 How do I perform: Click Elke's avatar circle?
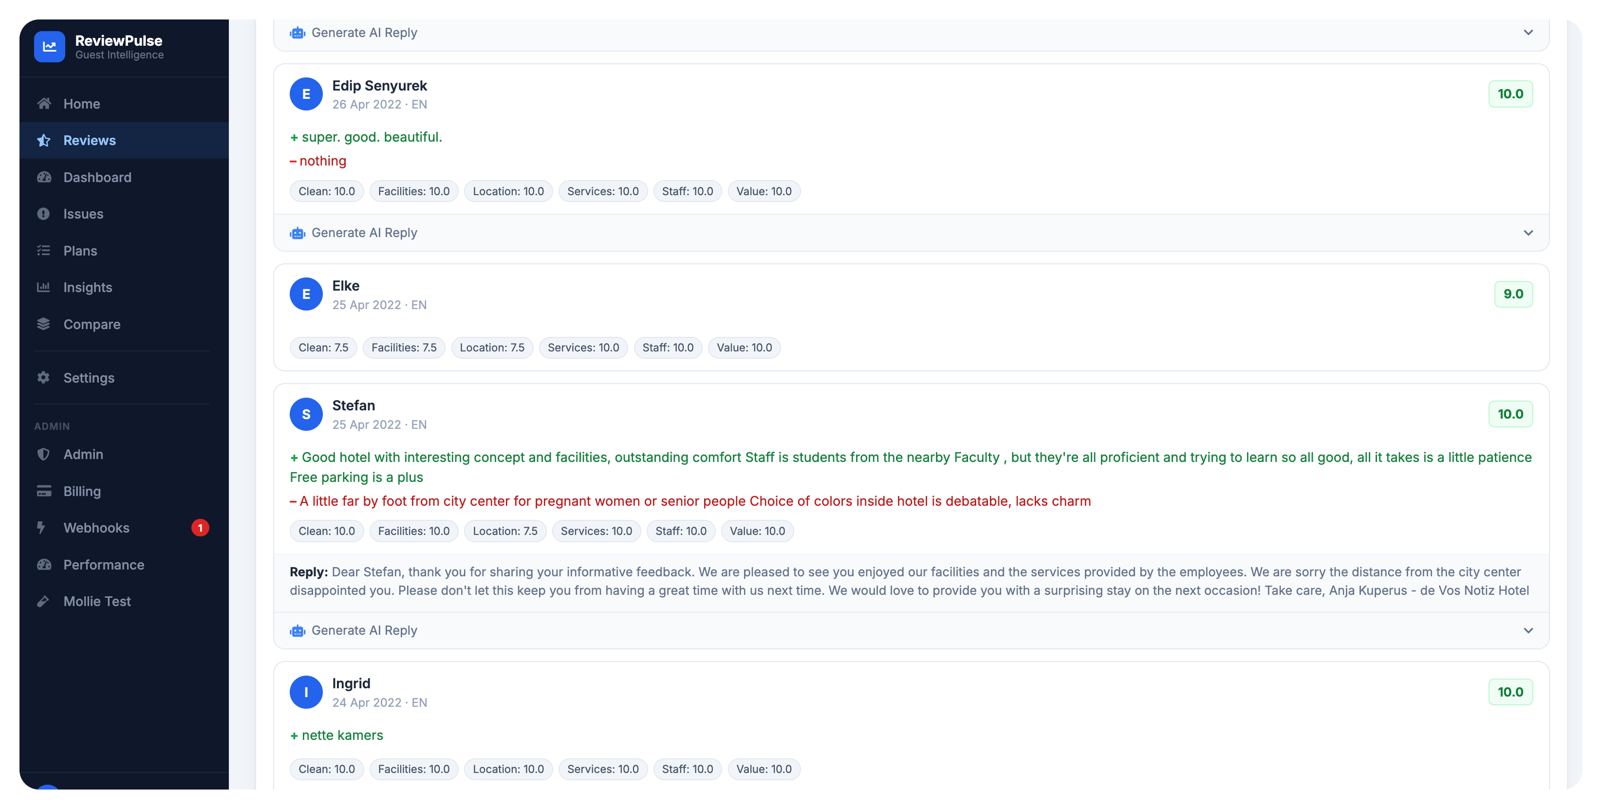pyautogui.click(x=306, y=294)
